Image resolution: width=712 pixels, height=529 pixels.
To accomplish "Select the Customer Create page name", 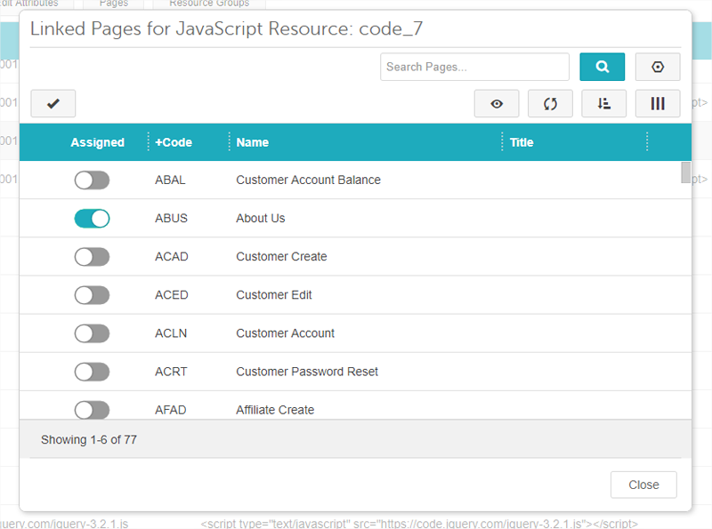I will 281,257.
